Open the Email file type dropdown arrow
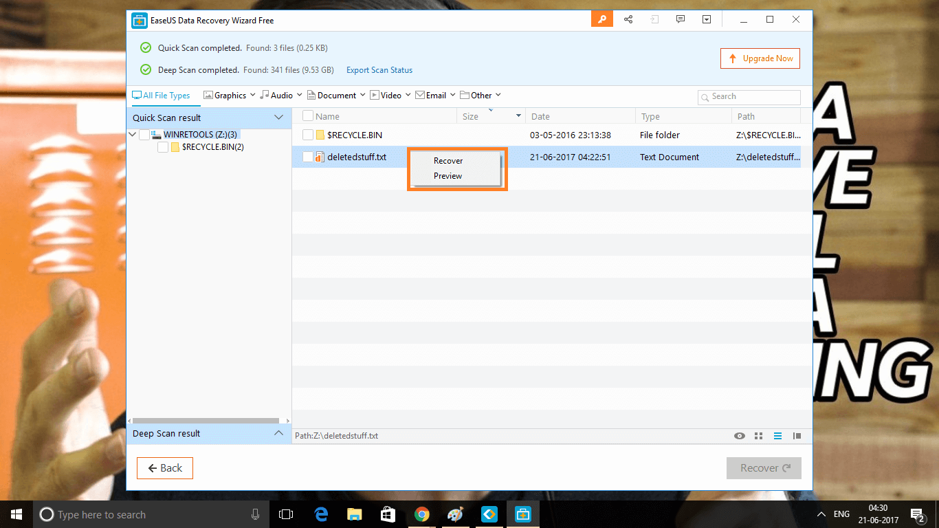Image resolution: width=939 pixels, height=528 pixels. 452,95
